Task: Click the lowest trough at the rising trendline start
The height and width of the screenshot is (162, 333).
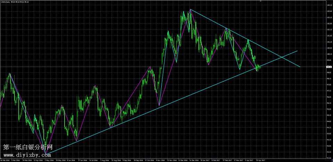Action: click(46, 154)
